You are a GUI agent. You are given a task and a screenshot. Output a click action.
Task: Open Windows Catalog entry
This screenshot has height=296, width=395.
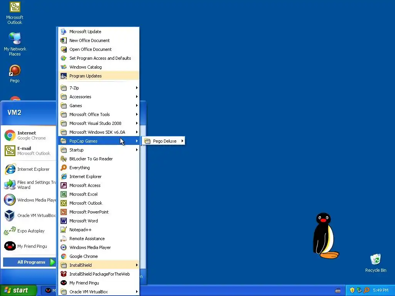(99, 67)
